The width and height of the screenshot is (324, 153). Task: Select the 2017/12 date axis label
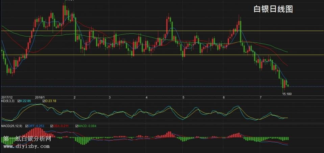[7, 97]
